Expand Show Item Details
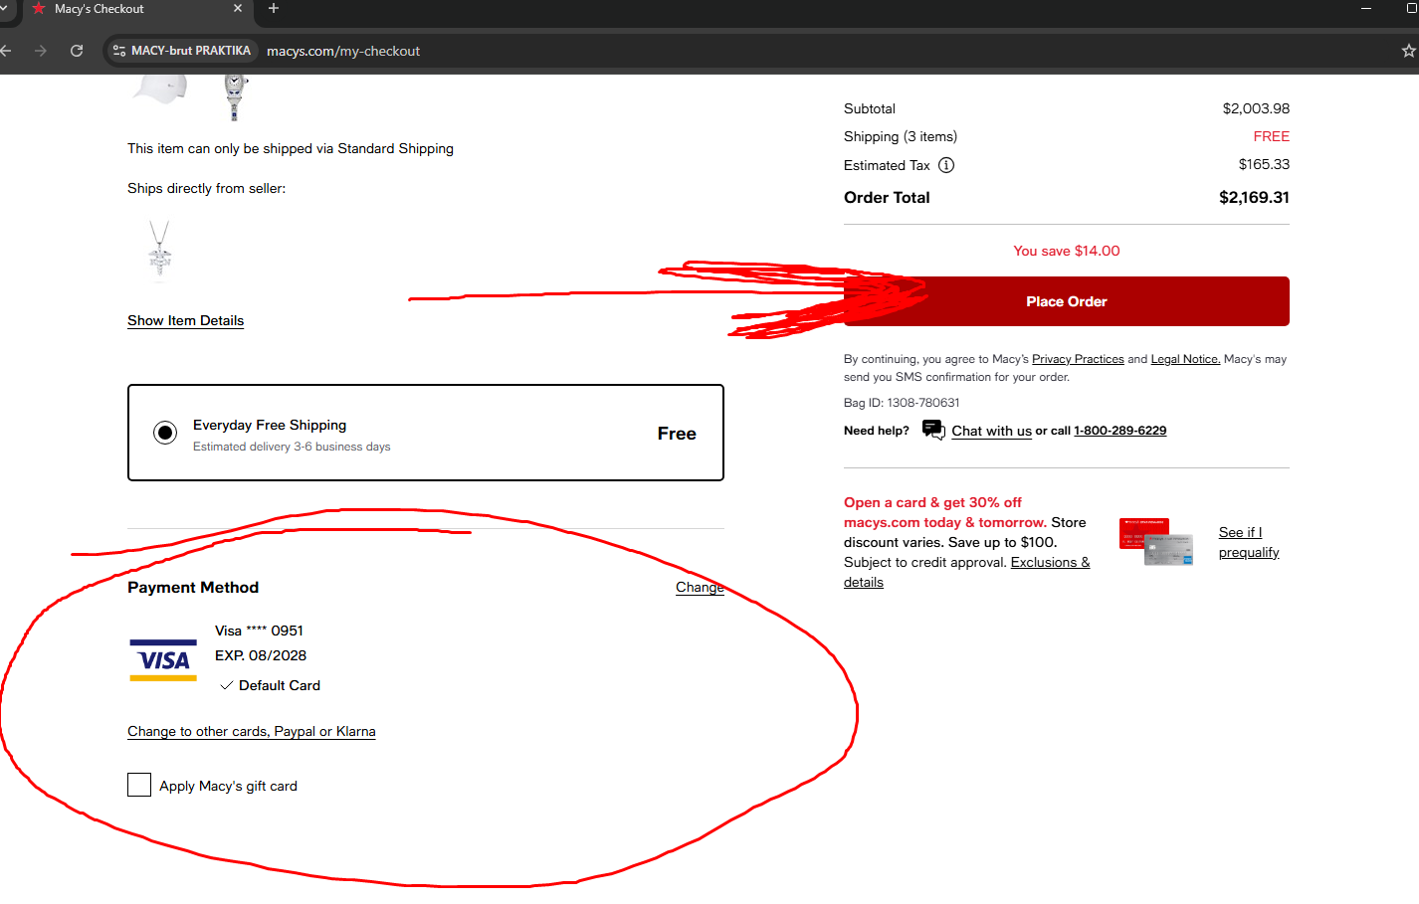Screen dimensions: 1419x904 point(185,320)
